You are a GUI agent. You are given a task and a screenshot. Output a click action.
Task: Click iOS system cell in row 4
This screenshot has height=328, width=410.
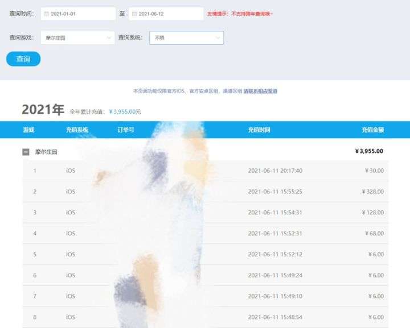click(71, 233)
